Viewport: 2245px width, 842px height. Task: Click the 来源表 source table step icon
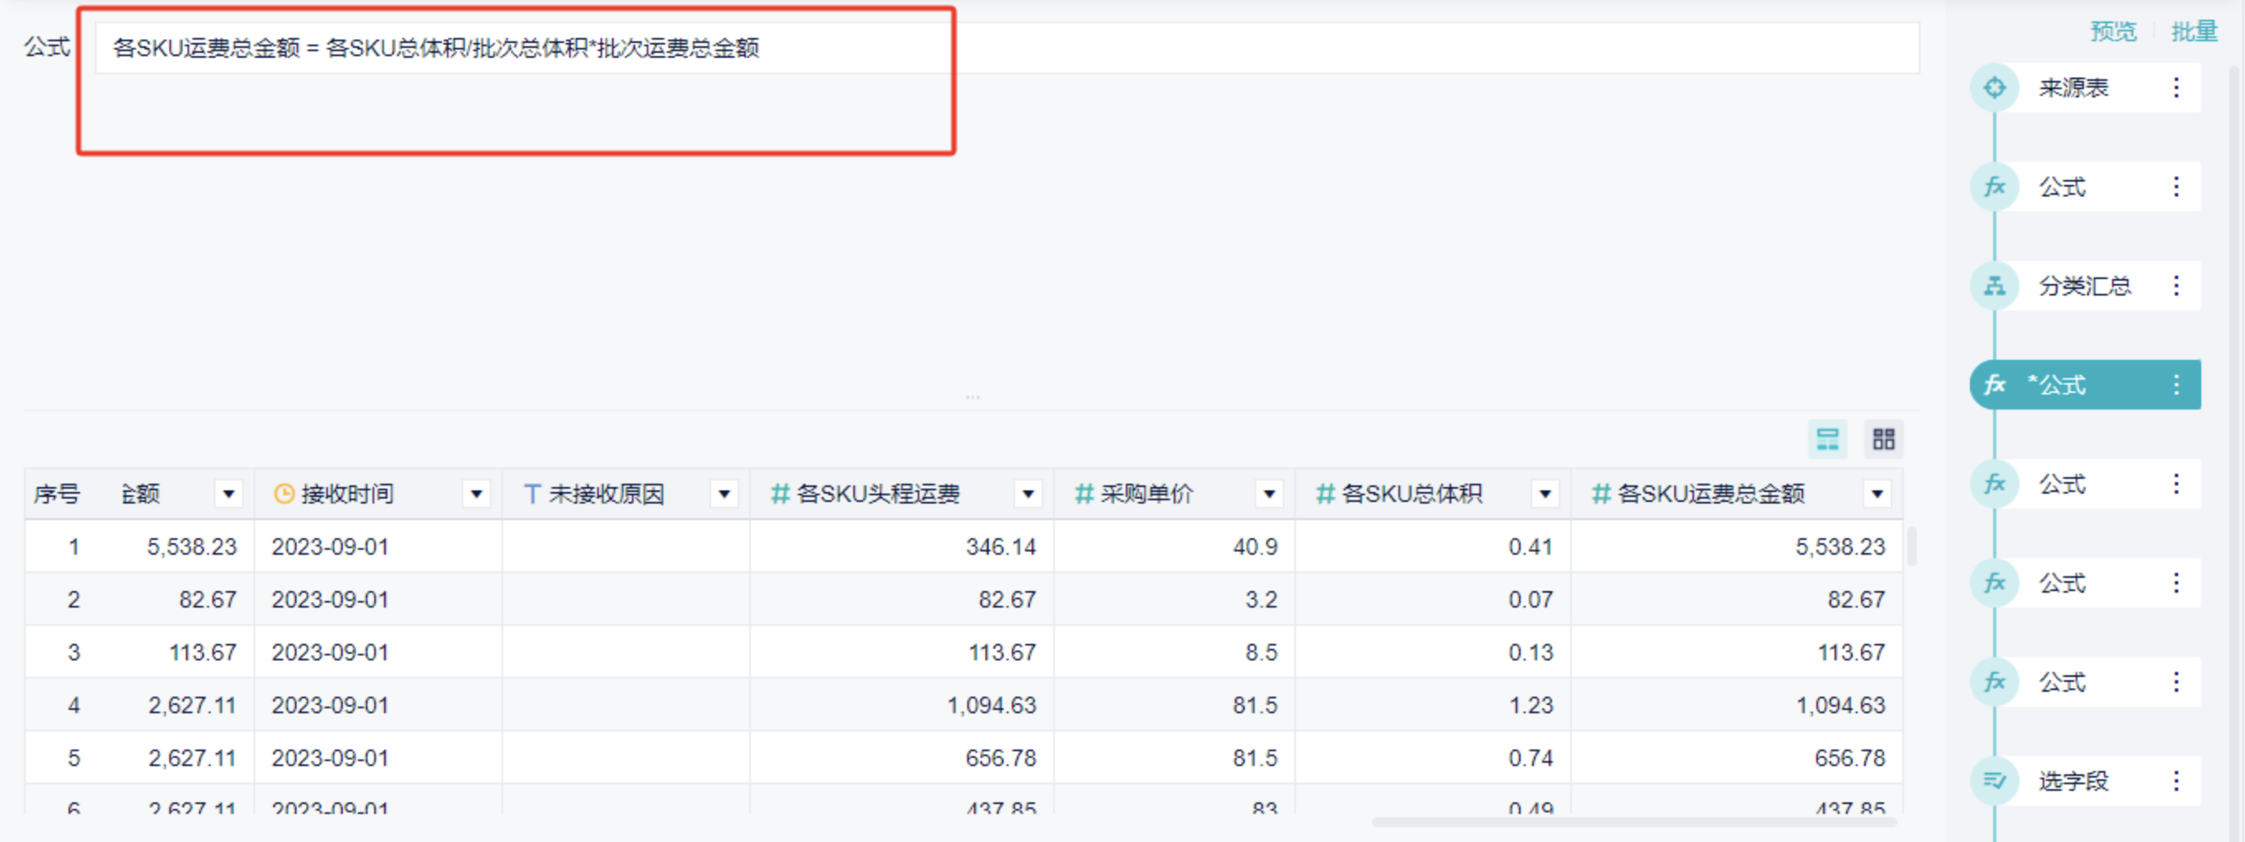[1994, 88]
